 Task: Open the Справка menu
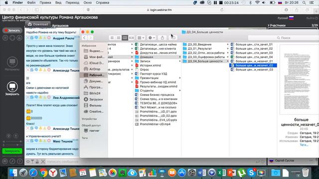point(102,2)
